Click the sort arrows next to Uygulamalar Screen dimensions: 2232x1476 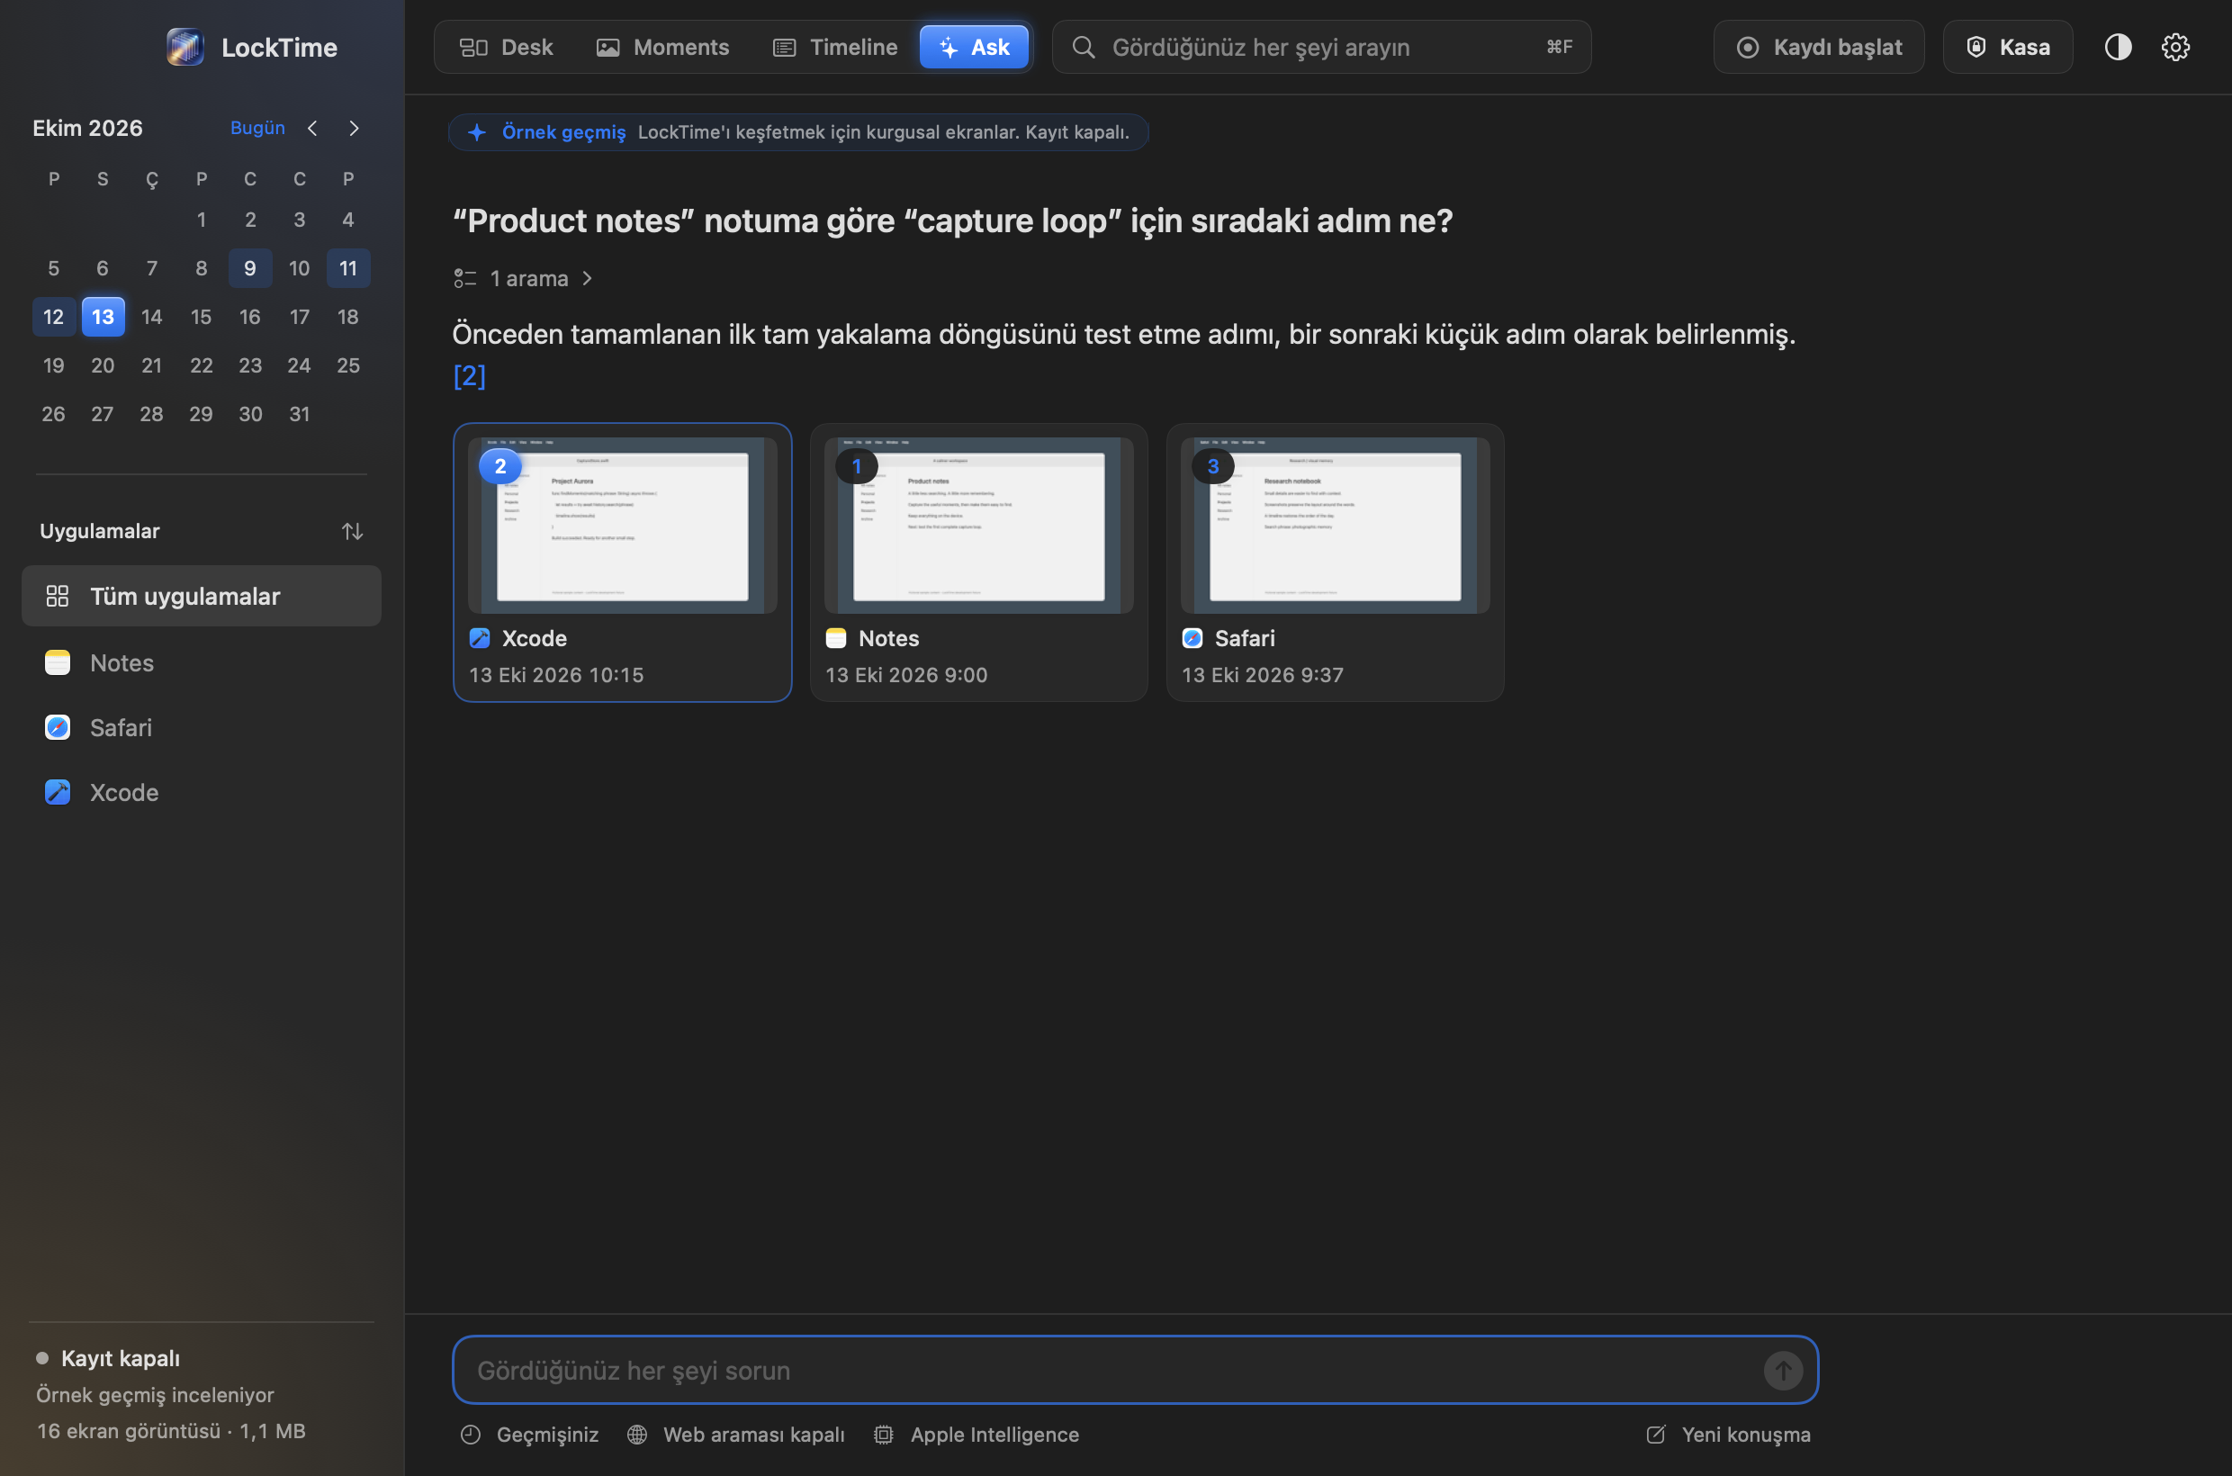pyautogui.click(x=352, y=531)
